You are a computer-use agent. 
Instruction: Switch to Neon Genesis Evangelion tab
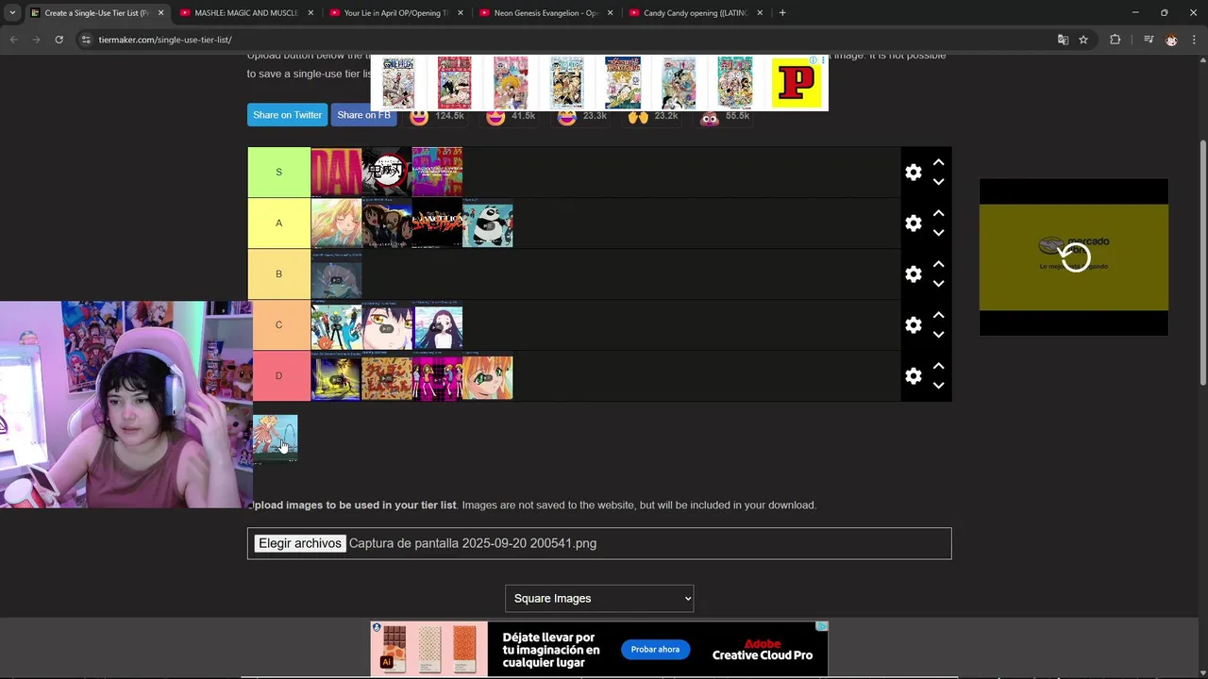[x=545, y=13]
